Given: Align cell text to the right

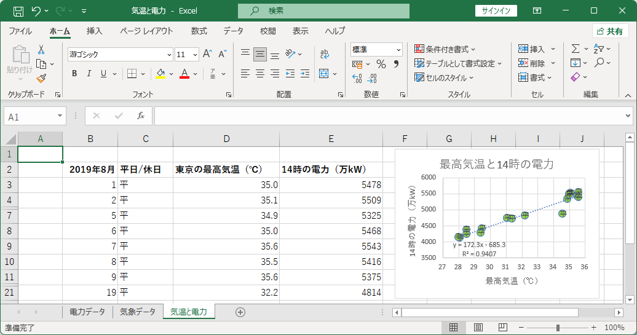Looking at the screenshot, I should [x=275, y=74].
